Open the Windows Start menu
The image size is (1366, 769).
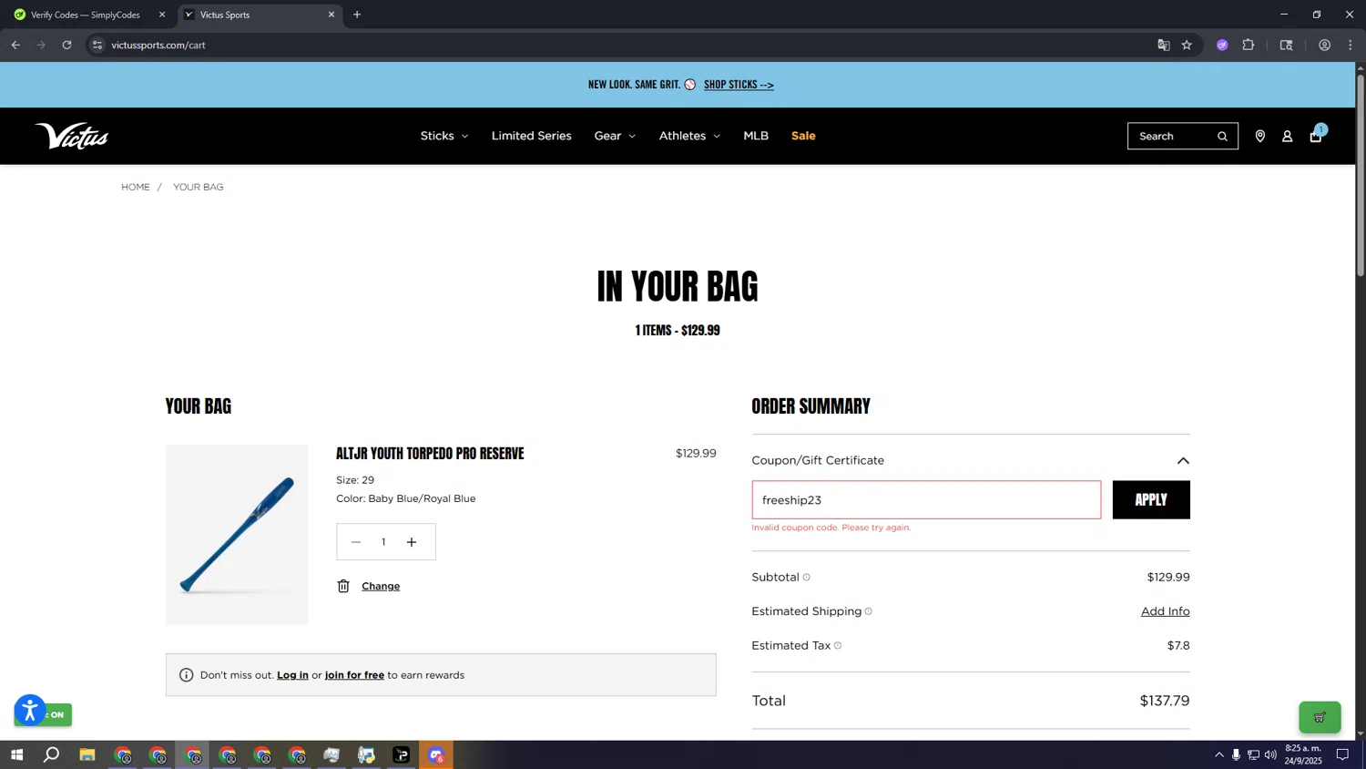[x=16, y=754]
